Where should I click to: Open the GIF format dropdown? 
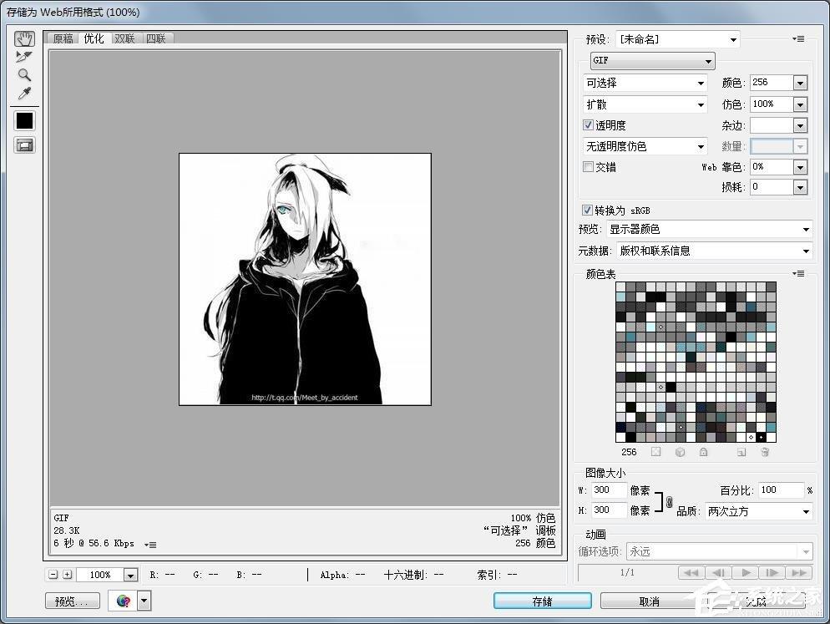pos(652,61)
